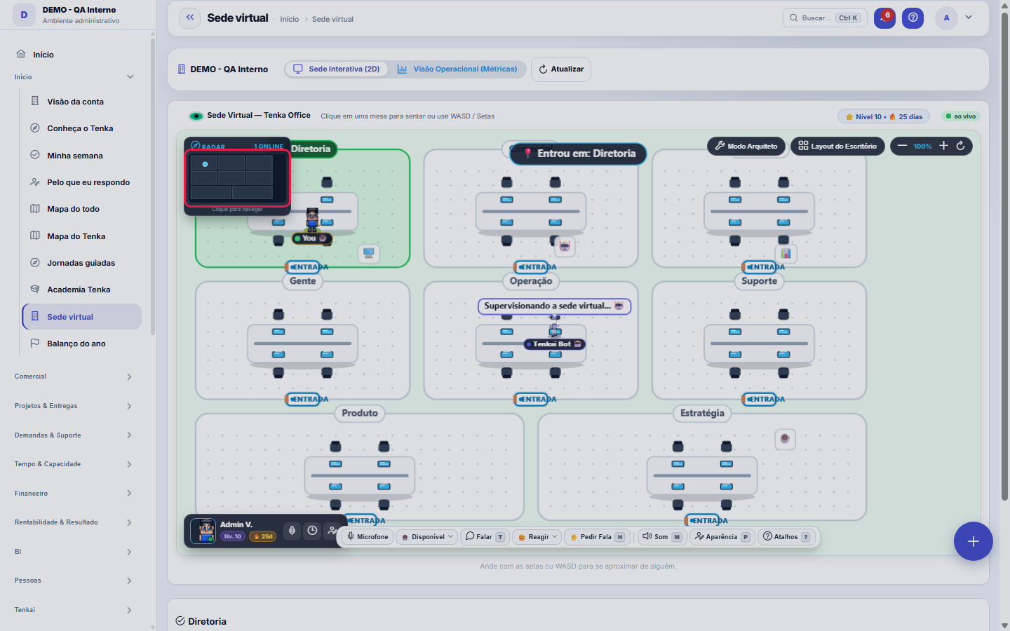Click the Atualizar button

point(561,69)
